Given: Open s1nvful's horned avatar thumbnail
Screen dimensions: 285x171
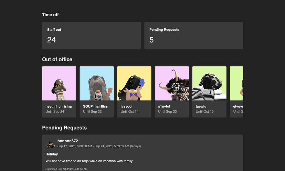Looking at the screenshot, I should (172, 83).
